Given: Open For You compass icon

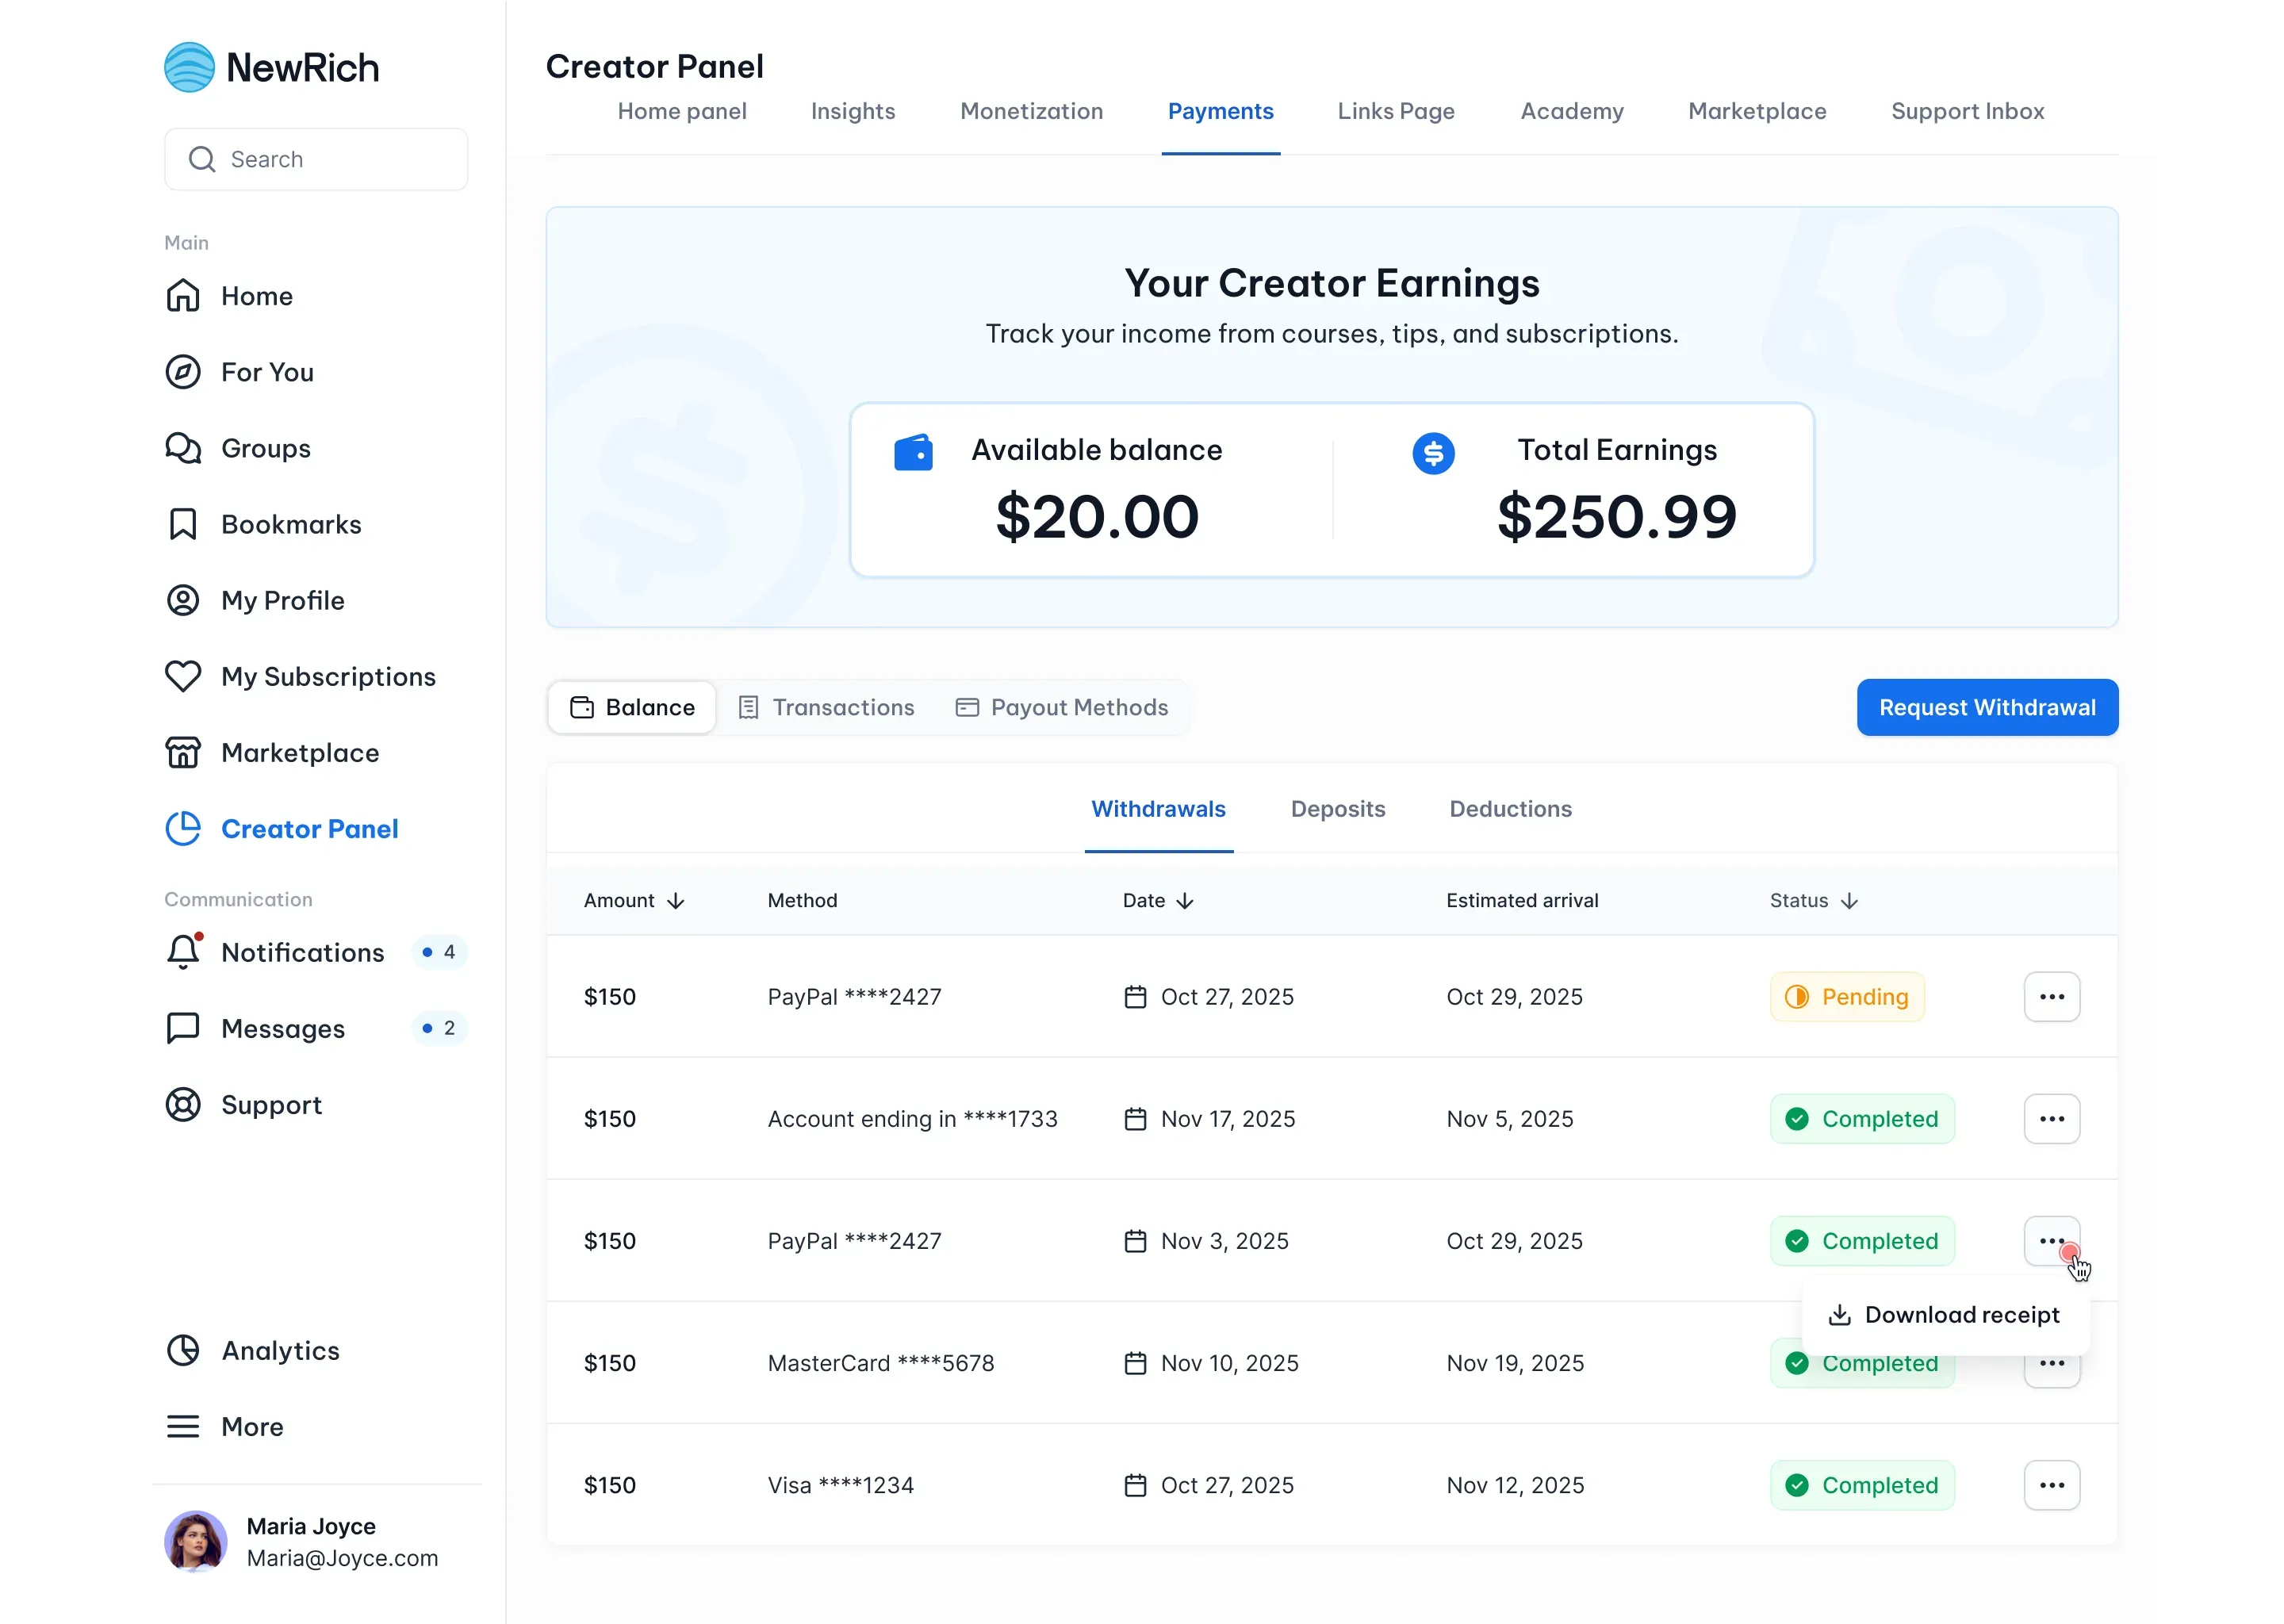Looking at the screenshot, I should [x=183, y=372].
